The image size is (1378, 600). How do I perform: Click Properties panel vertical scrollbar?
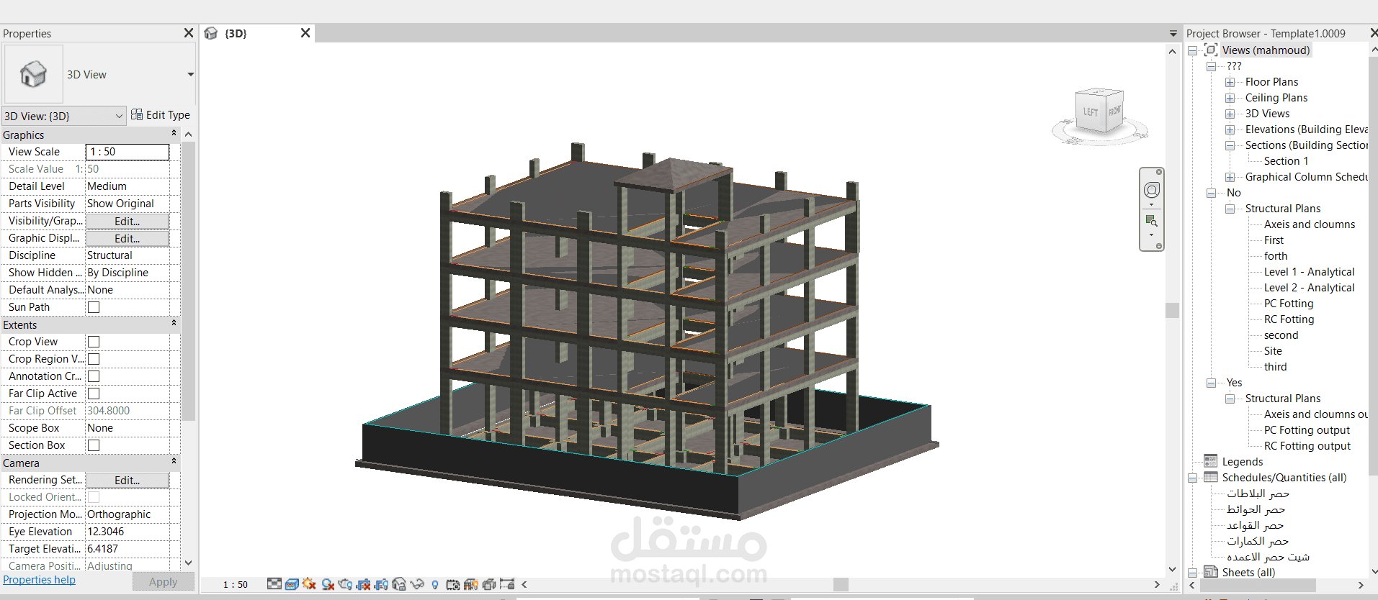tap(188, 281)
